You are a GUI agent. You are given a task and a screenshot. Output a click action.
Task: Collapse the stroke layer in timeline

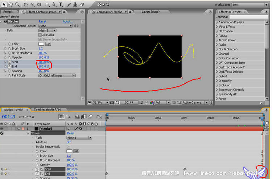pyautogui.click(x=19, y=129)
